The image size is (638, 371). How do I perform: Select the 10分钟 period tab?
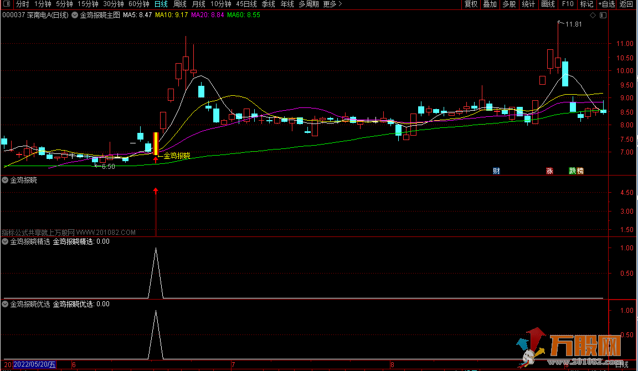[220, 4]
